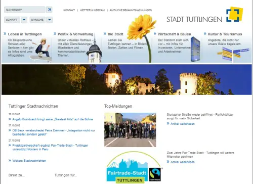Click the black Fairtrade mark icon
This screenshot has width=253, height=184.
click(x=155, y=174)
